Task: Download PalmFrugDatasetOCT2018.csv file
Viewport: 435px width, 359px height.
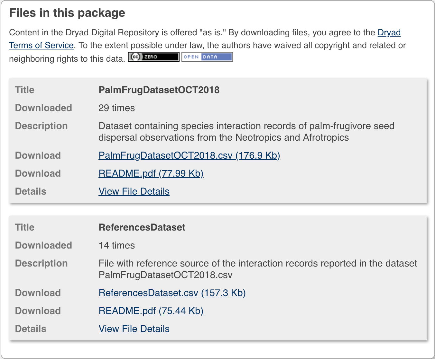Action: (x=189, y=155)
